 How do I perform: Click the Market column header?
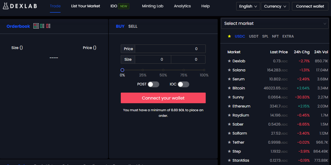click(234, 52)
